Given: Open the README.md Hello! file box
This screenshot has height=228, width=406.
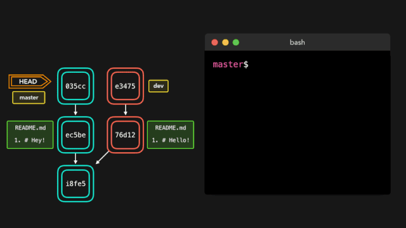Looking at the screenshot, I should [171, 135].
